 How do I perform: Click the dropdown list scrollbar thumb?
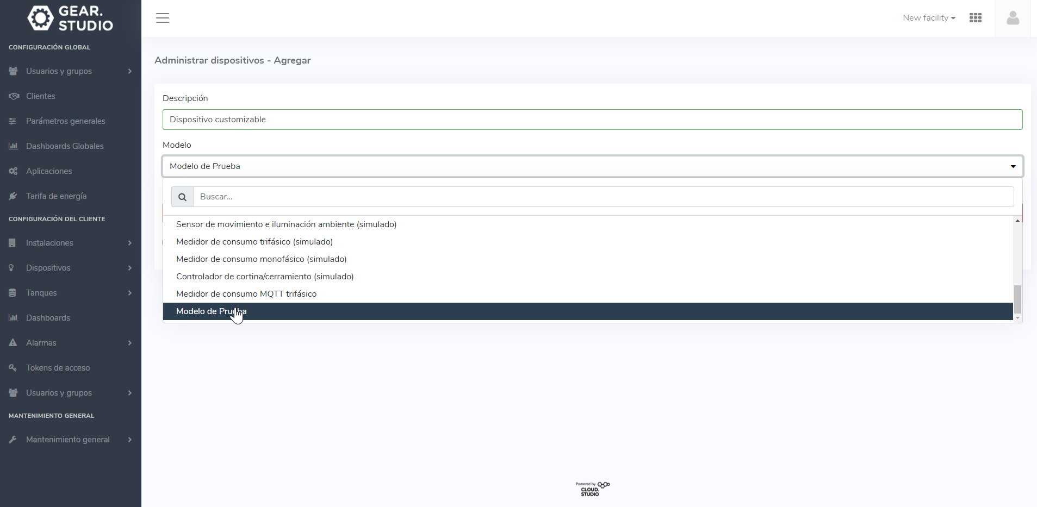tap(1017, 299)
